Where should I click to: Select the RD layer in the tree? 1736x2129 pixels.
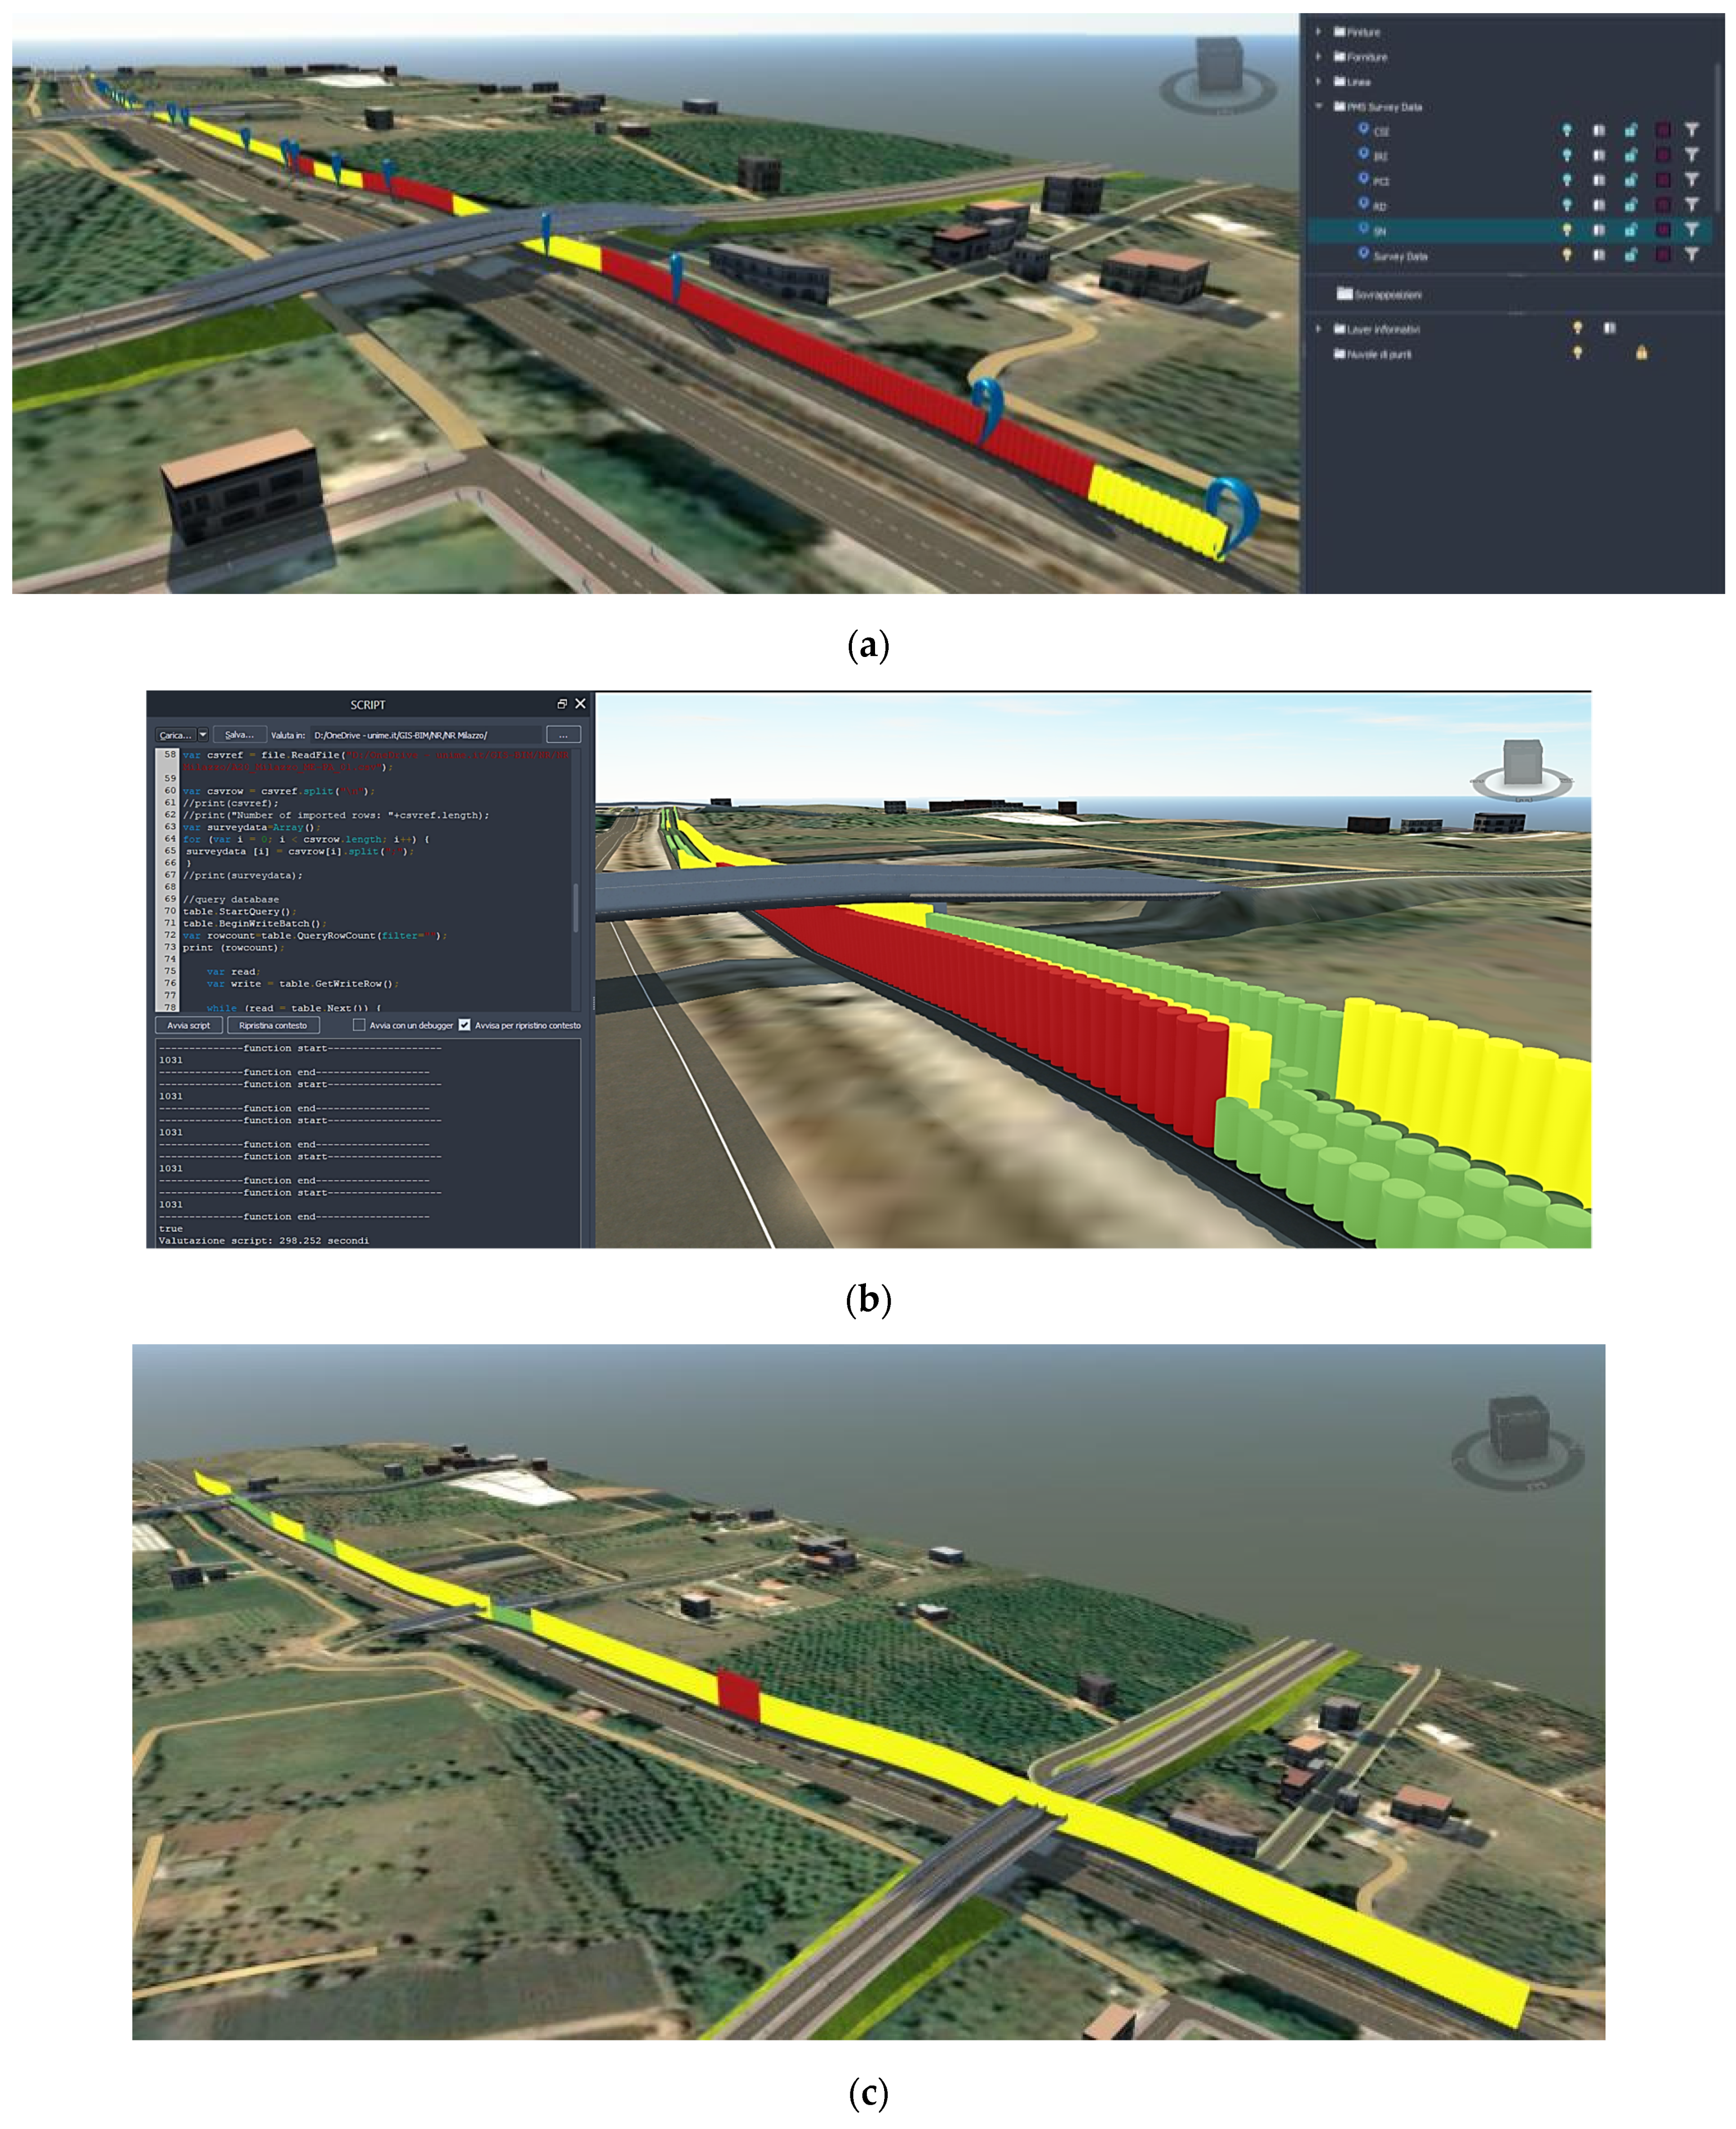[1380, 206]
